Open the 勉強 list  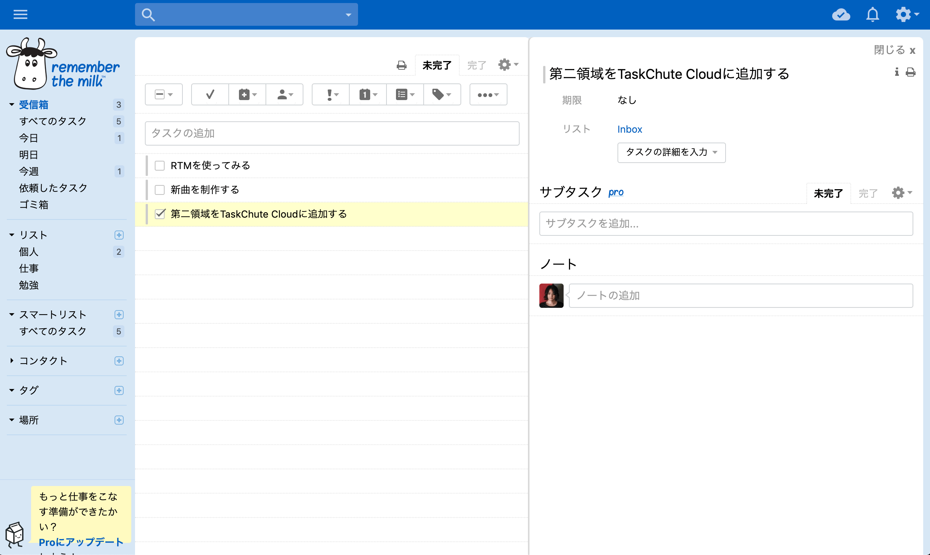[x=29, y=285]
